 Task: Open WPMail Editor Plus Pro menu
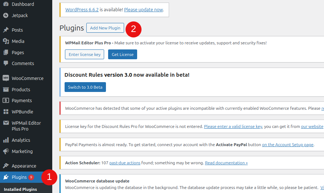[x=26, y=126]
